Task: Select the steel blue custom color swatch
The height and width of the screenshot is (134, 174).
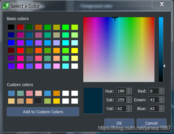Action: (x=11, y=93)
